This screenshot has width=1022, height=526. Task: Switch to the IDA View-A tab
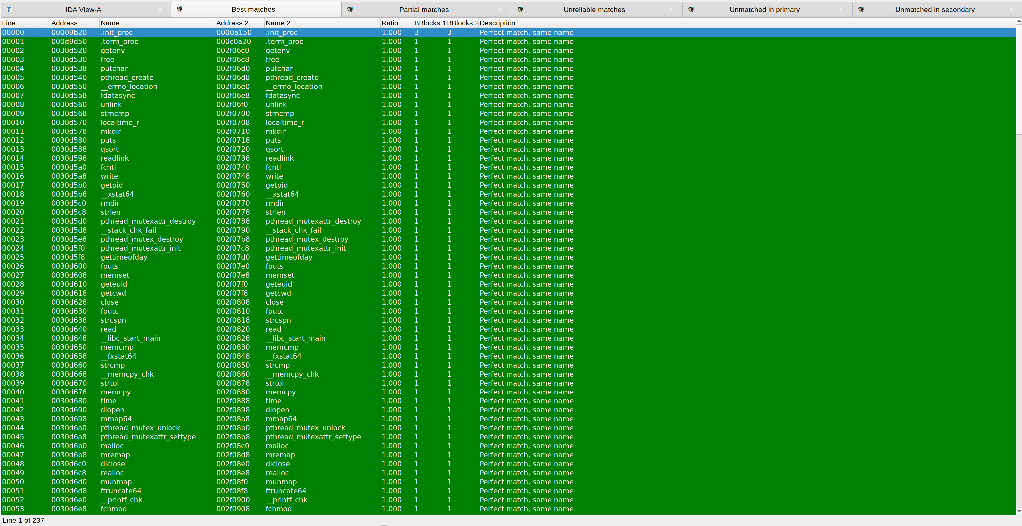pyautogui.click(x=83, y=10)
